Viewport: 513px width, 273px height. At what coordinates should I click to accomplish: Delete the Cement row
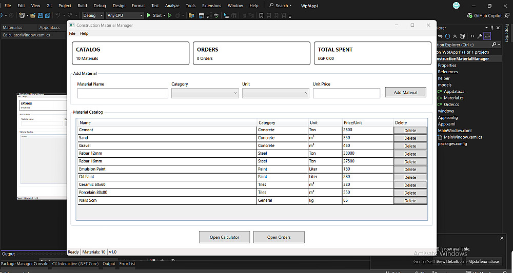tap(410, 131)
